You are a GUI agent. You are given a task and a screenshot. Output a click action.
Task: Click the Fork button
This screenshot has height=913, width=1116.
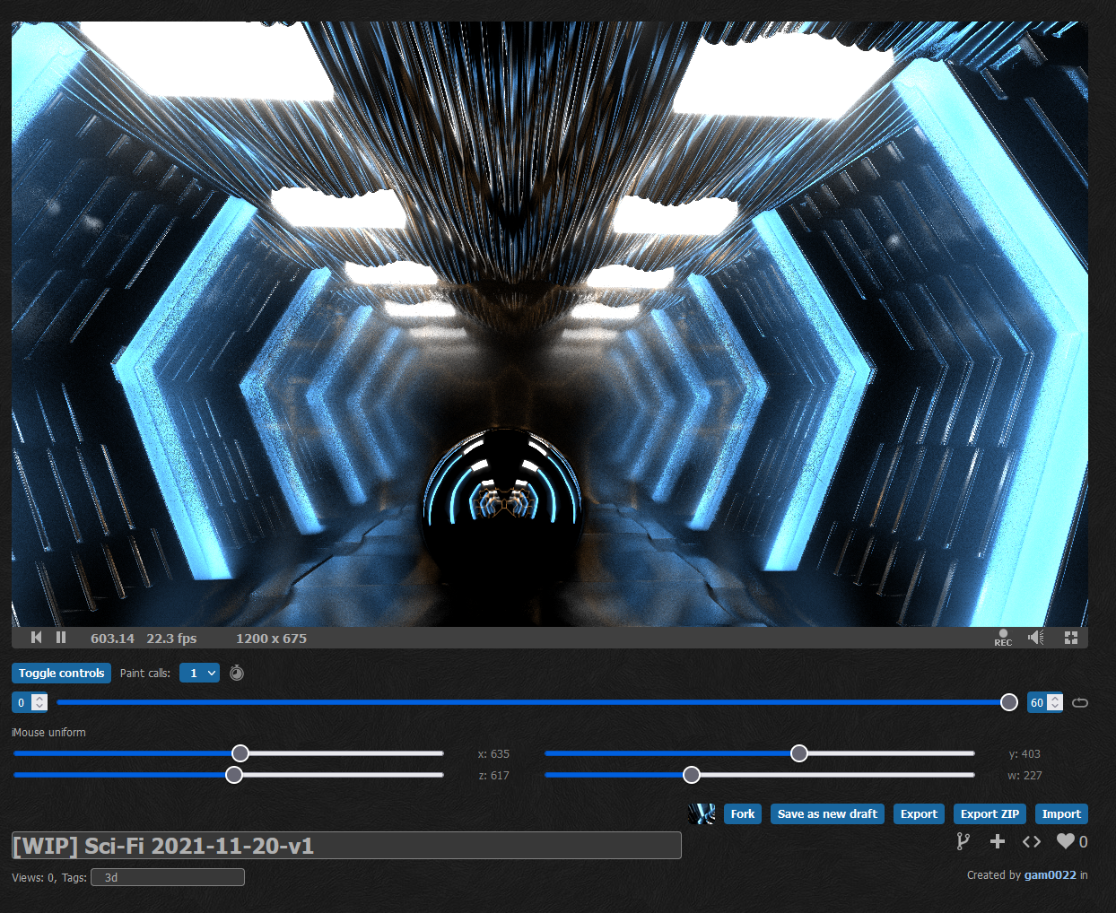coord(742,813)
